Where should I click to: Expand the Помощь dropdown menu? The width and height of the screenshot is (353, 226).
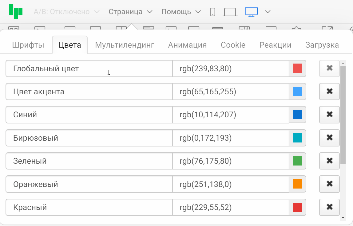pos(181,12)
